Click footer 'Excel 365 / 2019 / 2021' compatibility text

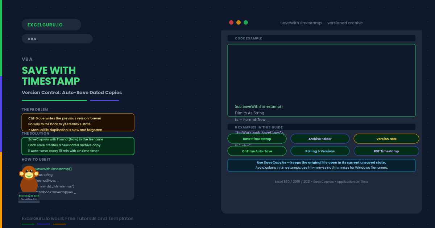tap(322, 181)
